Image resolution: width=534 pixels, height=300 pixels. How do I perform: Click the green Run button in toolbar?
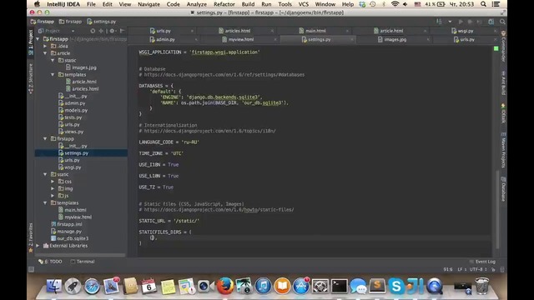(461, 22)
